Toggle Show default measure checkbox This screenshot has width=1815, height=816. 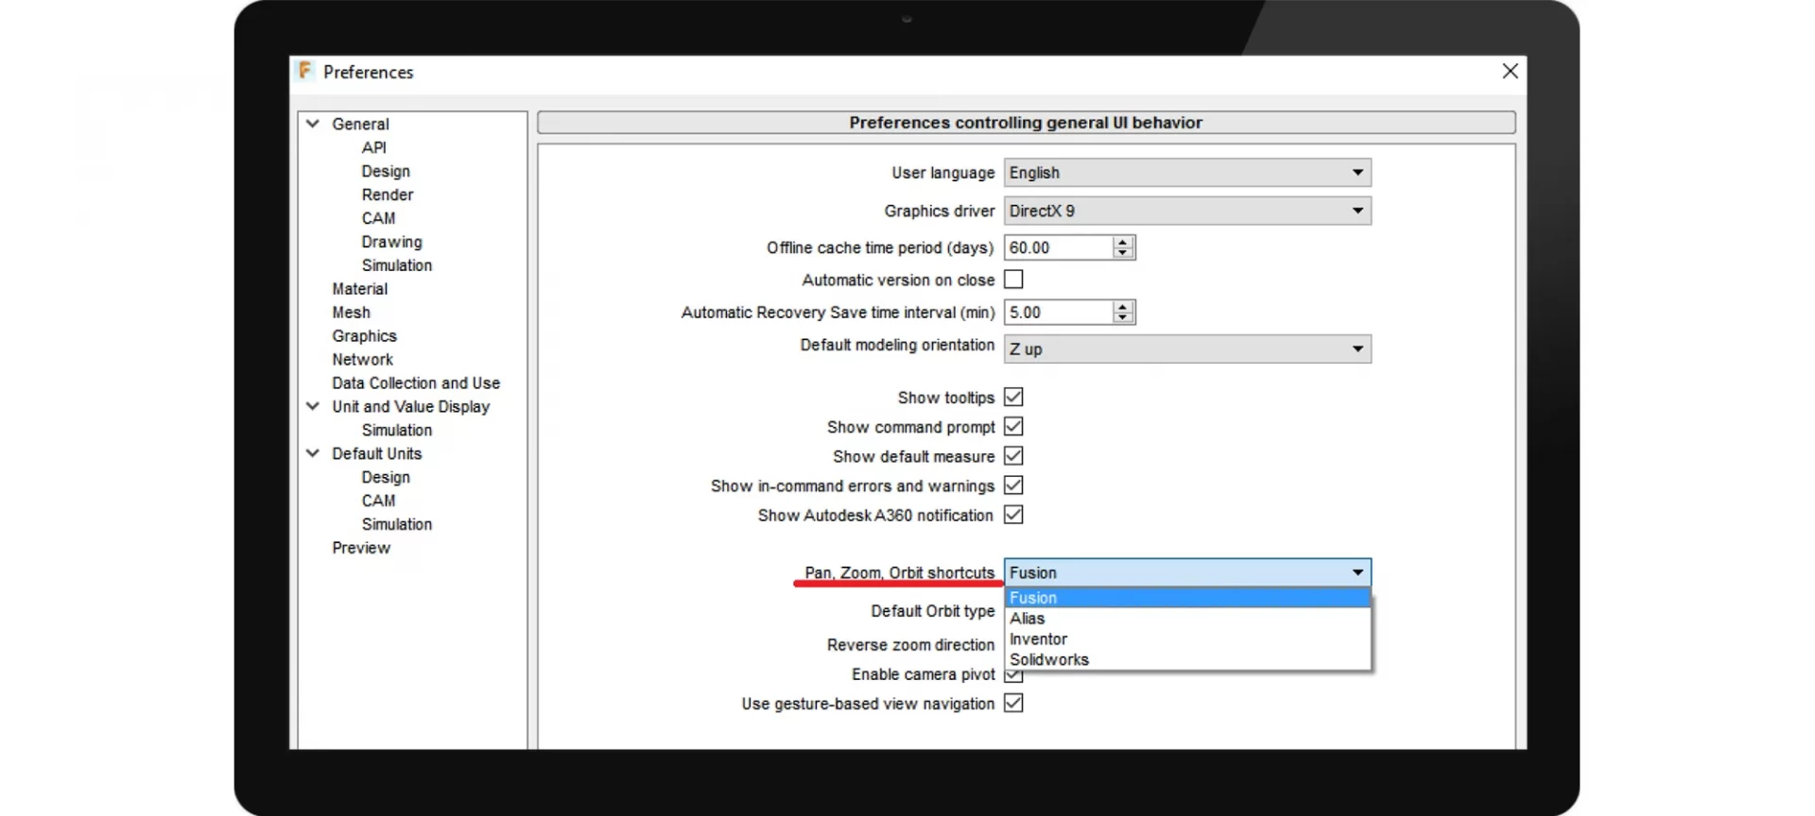pos(1013,456)
